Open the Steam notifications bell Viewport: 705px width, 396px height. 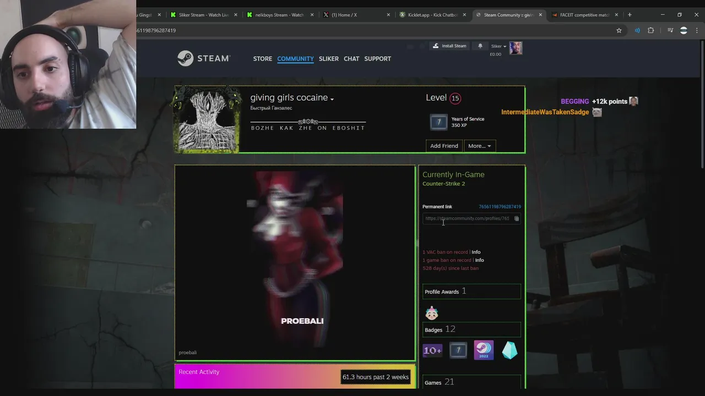pyautogui.click(x=480, y=46)
